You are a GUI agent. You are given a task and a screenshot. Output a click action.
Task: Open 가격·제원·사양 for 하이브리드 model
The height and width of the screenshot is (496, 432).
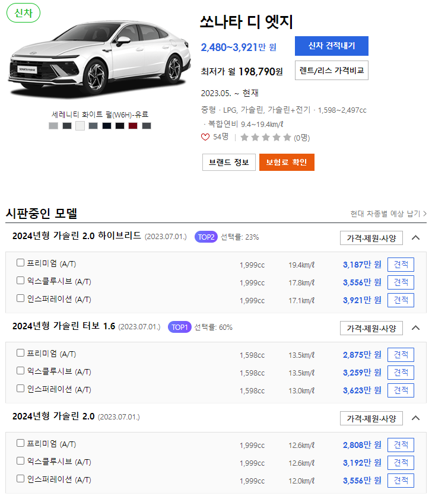tap(371, 238)
